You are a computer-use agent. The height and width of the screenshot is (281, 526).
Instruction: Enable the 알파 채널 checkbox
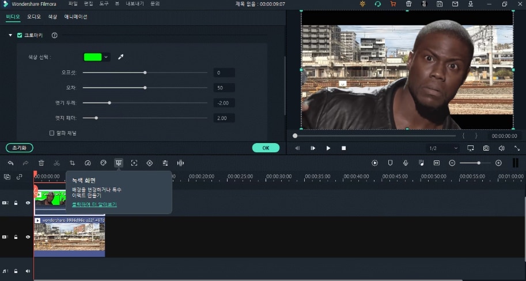pyautogui.click(x=52, y=133)
